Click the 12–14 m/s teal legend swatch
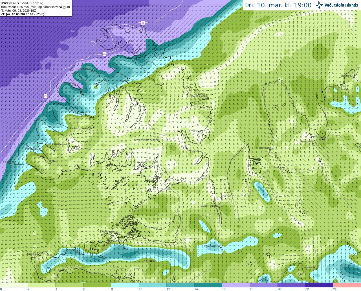Image resolution: width=361 pixels, height=291 pixels. click(x=180, y=285)
